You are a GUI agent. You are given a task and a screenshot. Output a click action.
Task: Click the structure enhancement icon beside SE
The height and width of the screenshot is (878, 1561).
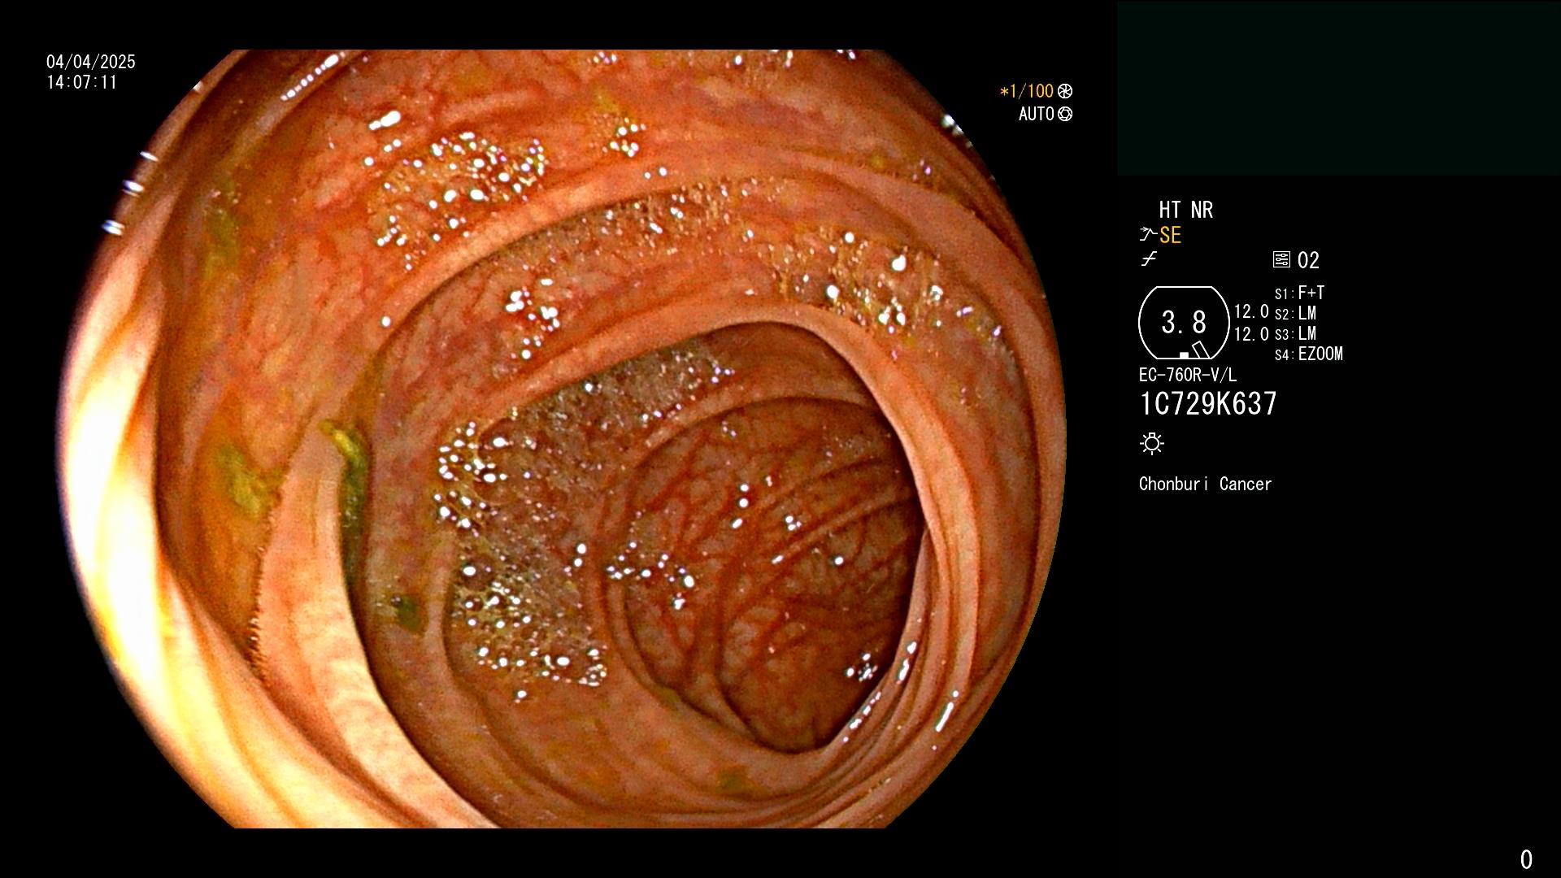point(1148,235)
